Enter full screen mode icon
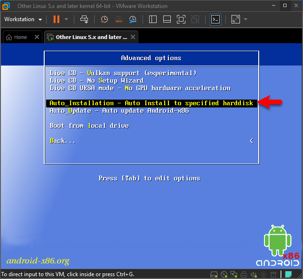 coord(181,19)
